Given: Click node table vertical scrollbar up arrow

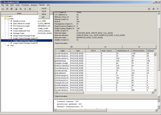Looking at the screenshot, I should (155, 53).
